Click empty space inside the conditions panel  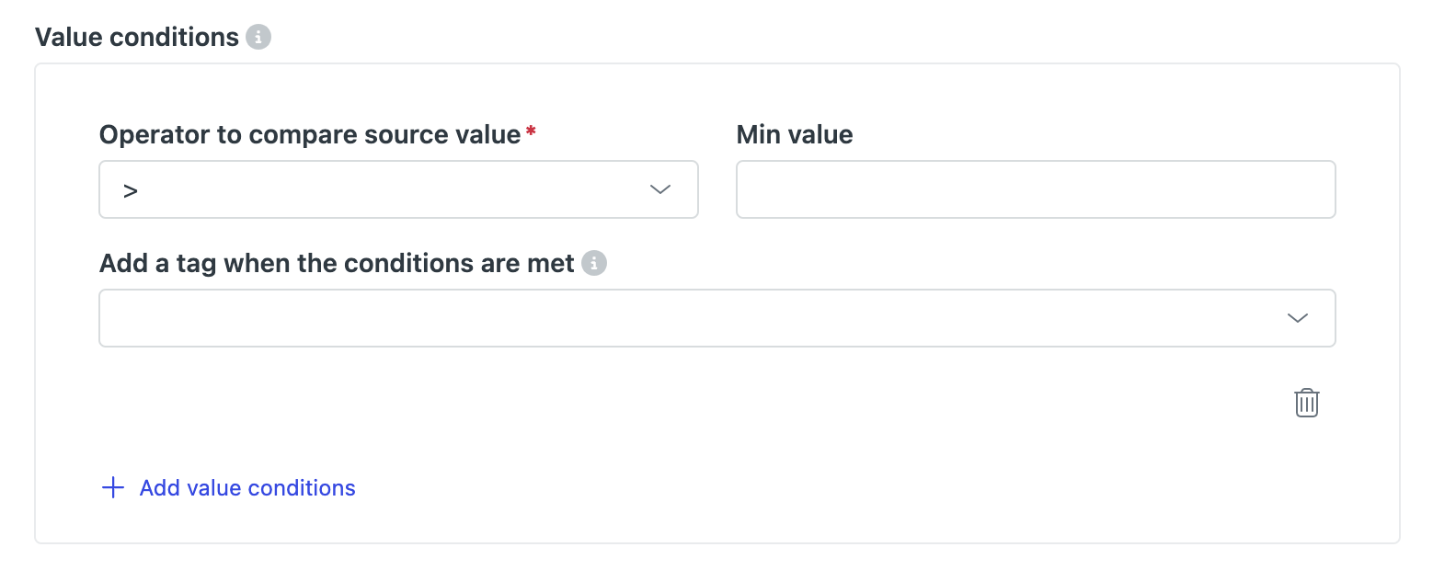click(x=717, y=432)
